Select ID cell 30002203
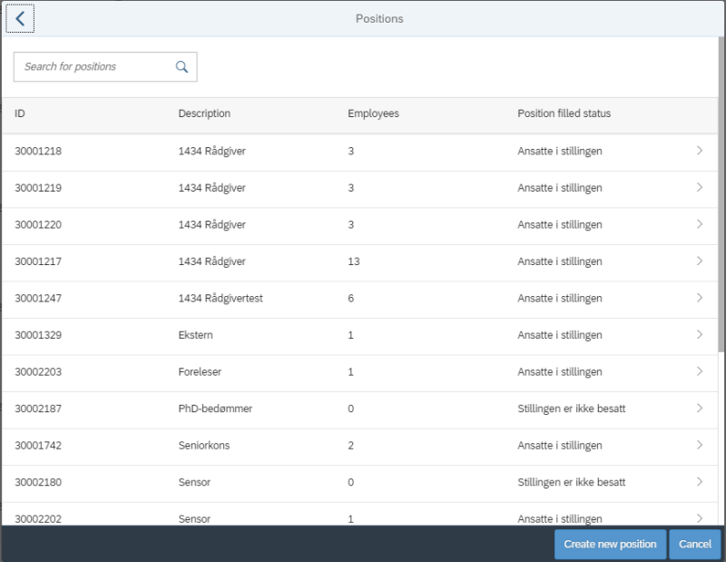 38,372
